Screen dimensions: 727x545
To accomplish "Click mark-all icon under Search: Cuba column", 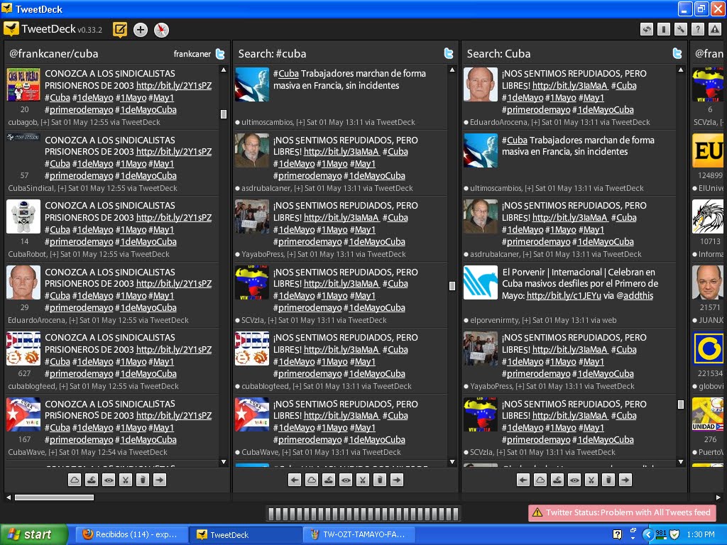I will [557, 480].
